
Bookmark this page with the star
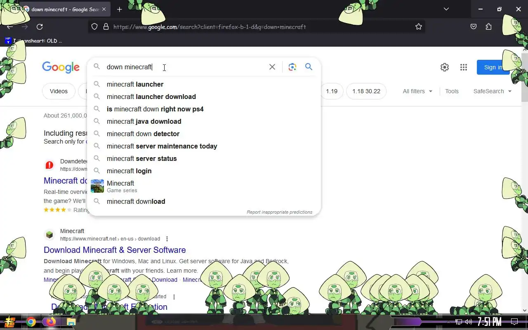click(419, 27)
